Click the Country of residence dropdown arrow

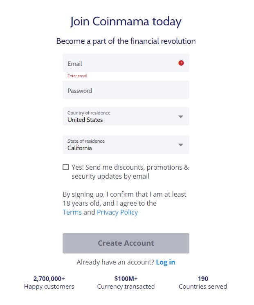(x=181, y=117)
